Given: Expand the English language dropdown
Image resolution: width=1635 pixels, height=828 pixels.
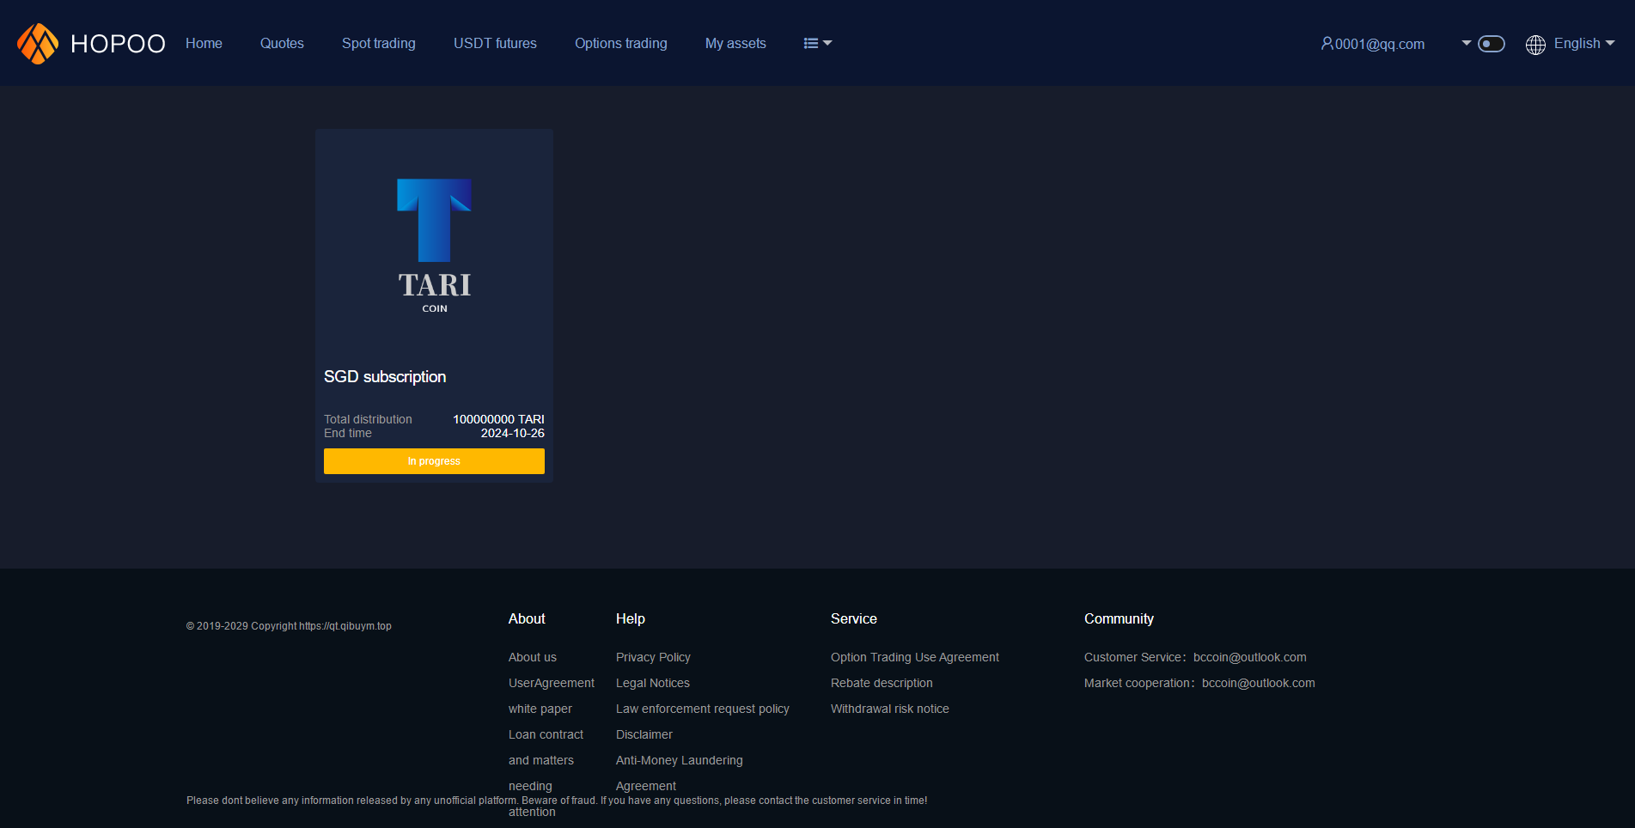Looking at the screenshot, I should [x=1584, y=43].
